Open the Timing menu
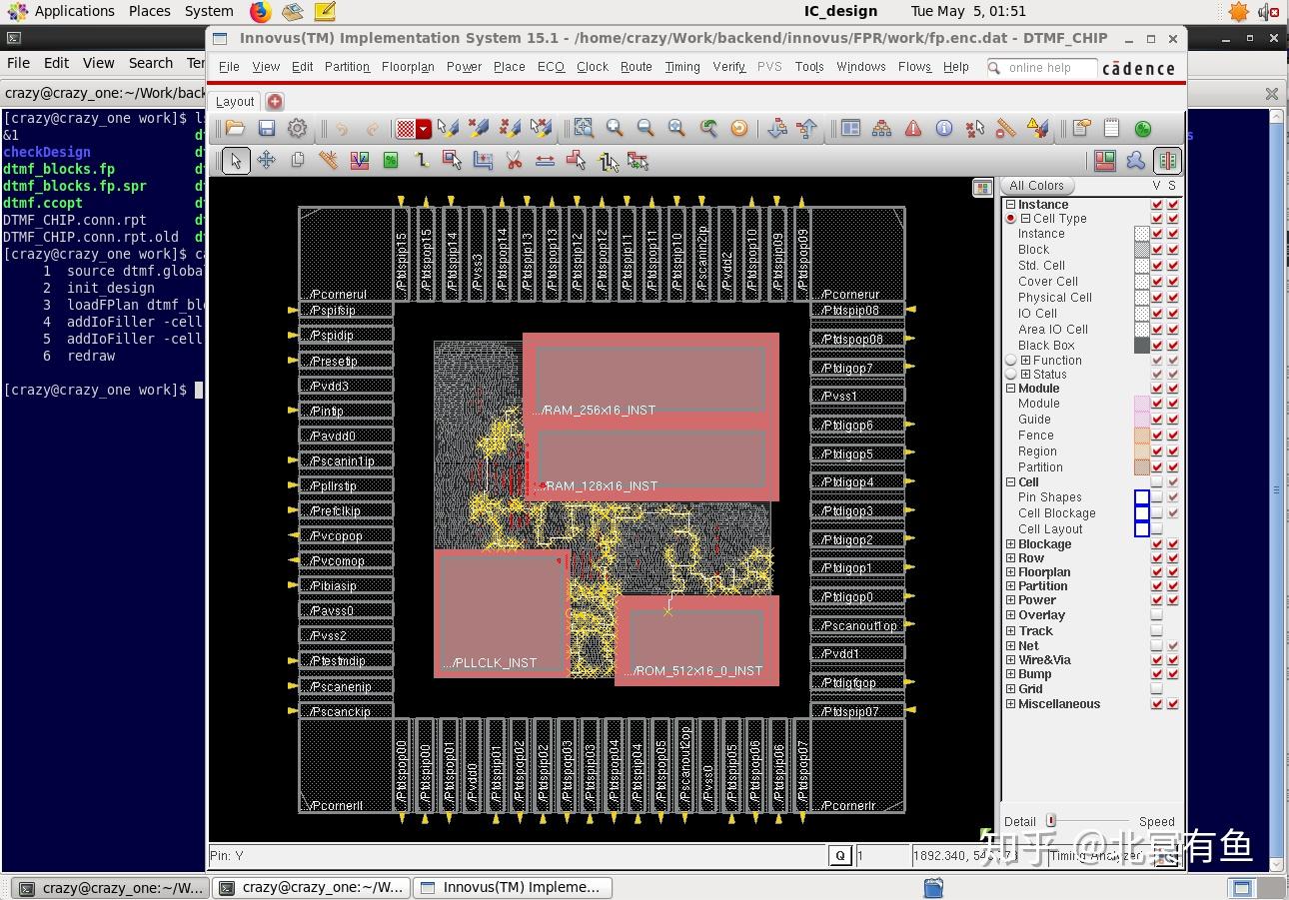 (682, 67)
